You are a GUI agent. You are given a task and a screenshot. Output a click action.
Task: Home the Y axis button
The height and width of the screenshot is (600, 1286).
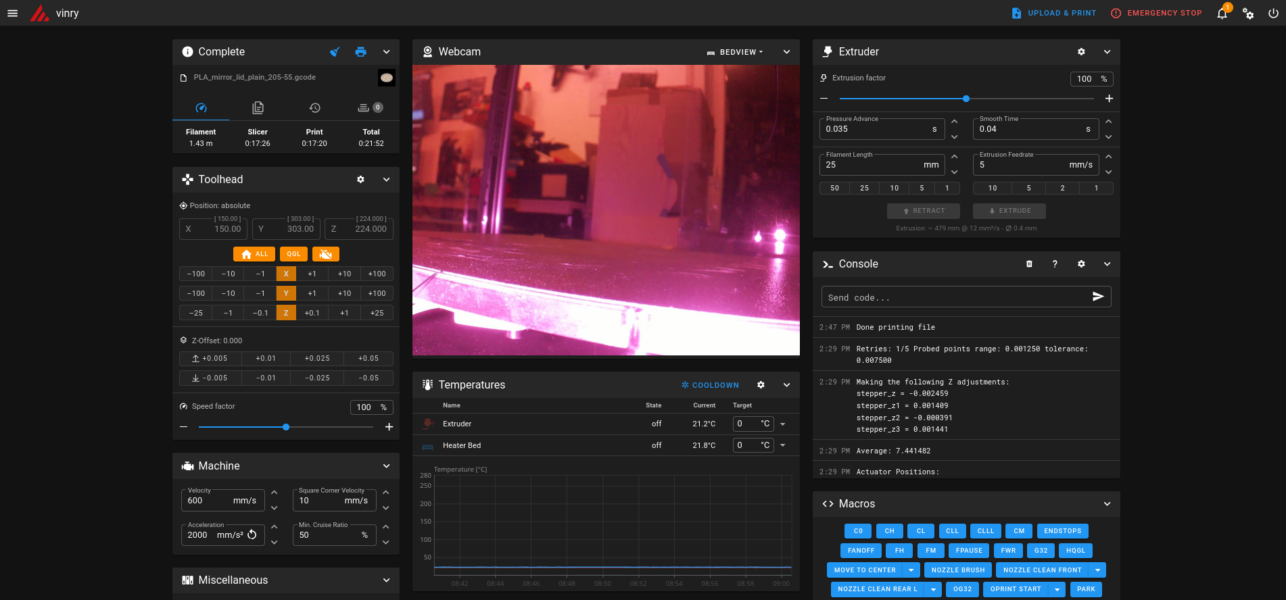tap(286, 293)
